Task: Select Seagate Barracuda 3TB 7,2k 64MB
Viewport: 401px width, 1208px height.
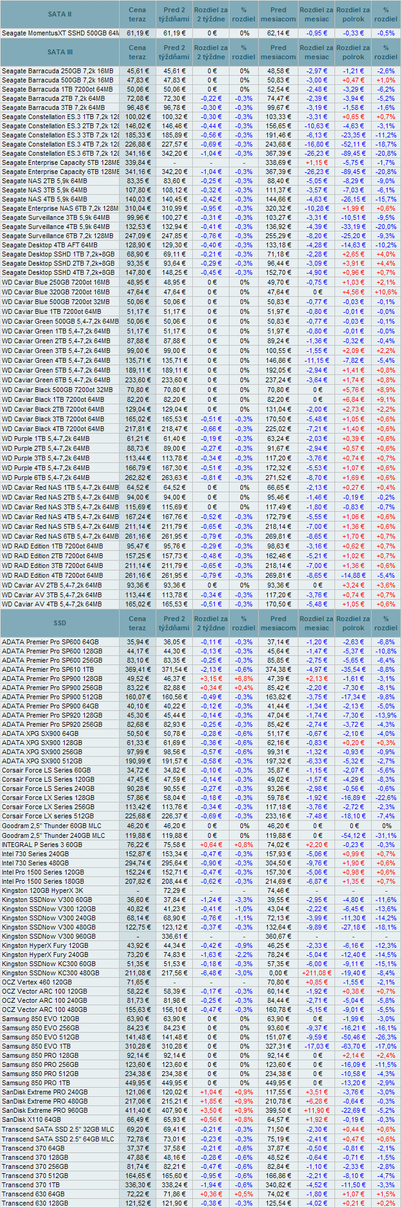Action: coord(53,107)
